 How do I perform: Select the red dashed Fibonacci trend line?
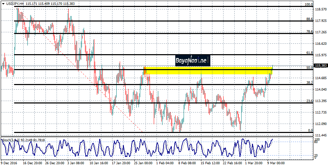point(87,77)
